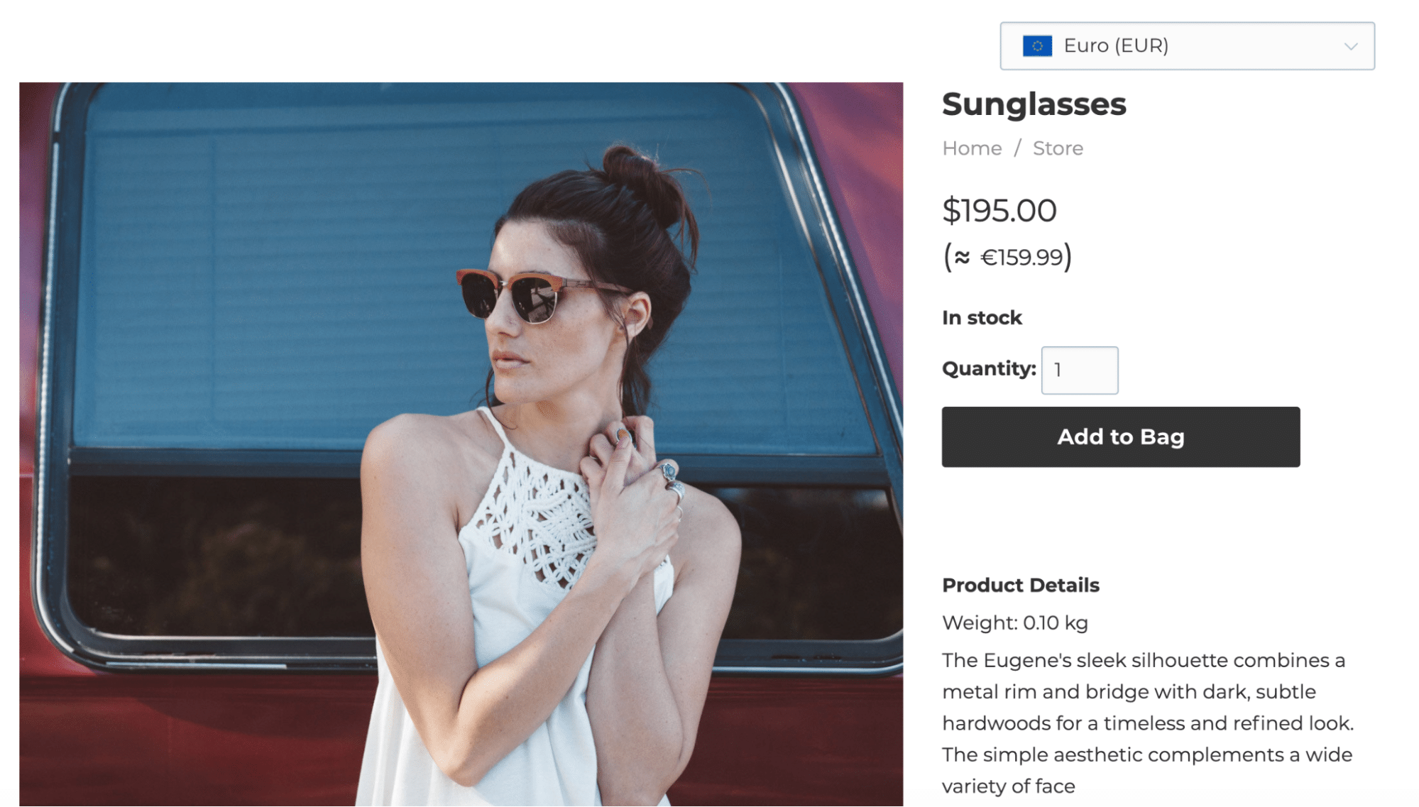Click the approximately-equal symbol before euro price

962,257
